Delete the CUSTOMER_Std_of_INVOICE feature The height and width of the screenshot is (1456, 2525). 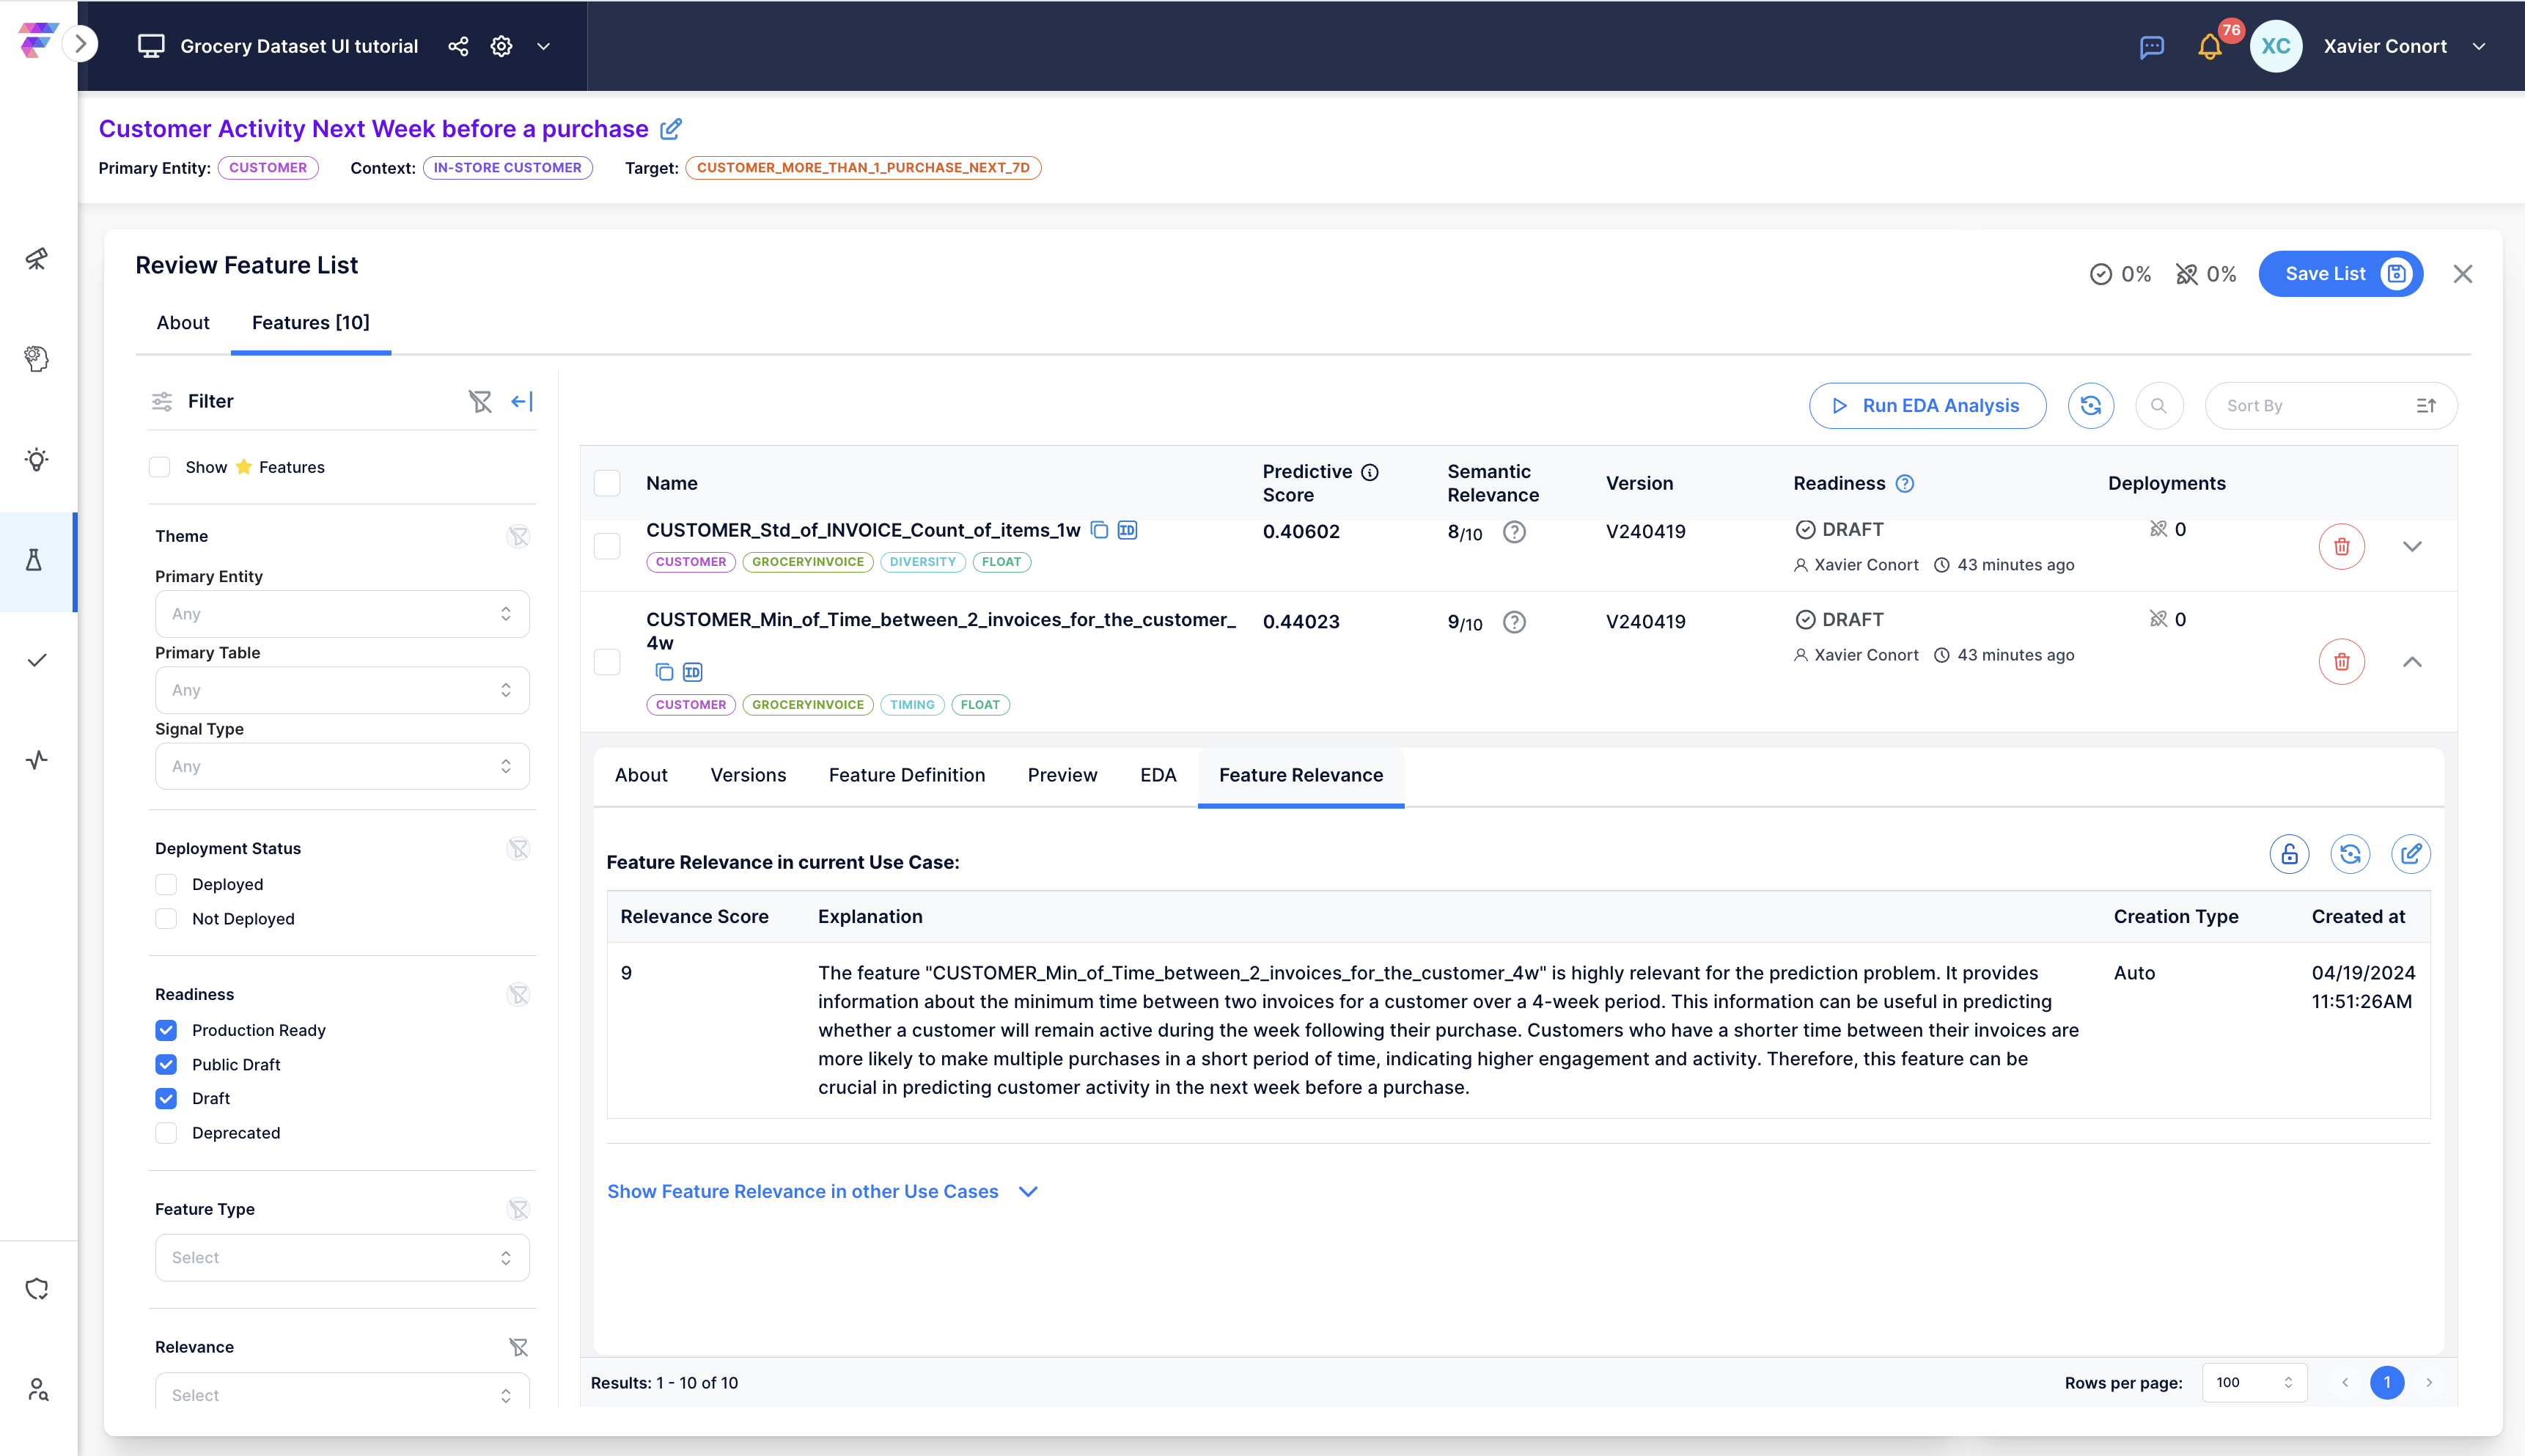click(x=2341, y=547)
